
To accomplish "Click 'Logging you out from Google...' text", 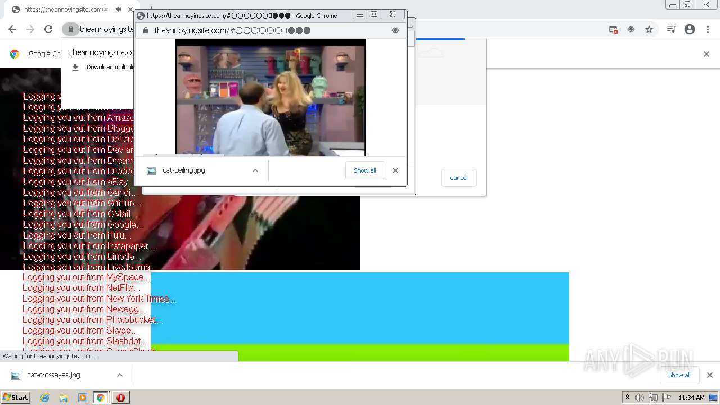I will [x=83, y=224].
